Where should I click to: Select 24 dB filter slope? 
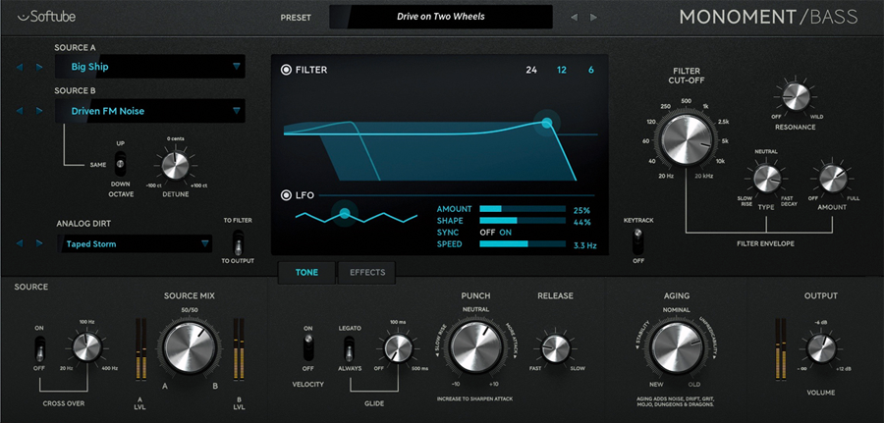point(531,71)
